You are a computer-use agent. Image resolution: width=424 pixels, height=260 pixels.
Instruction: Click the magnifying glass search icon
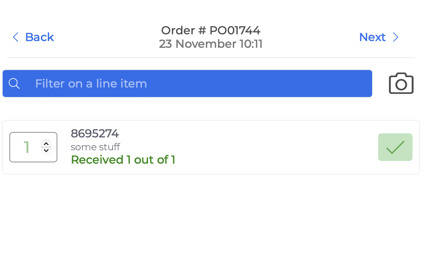coord(14,84)
